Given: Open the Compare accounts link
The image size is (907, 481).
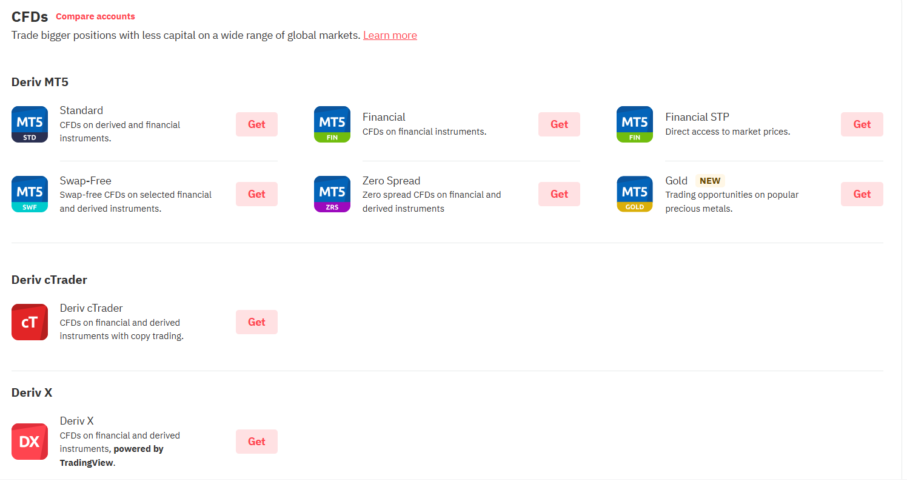Looking at the screenshot, I should [x=95, y=16].
